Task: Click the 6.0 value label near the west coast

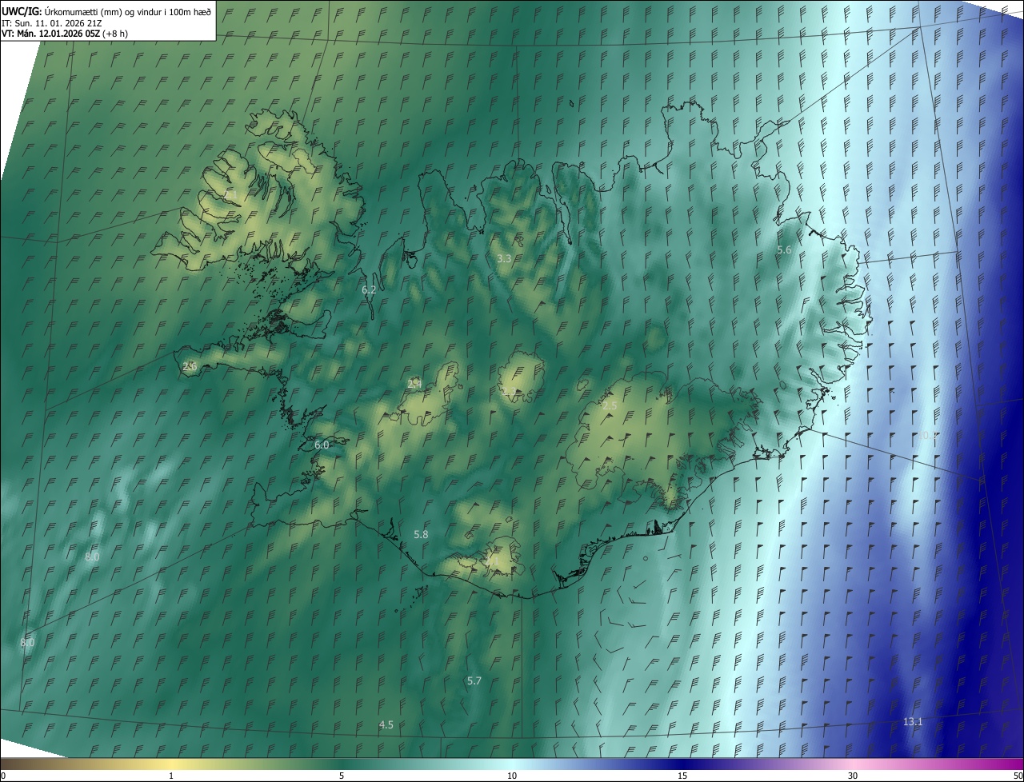Action: pyautogui.click(x=322, y=445)
